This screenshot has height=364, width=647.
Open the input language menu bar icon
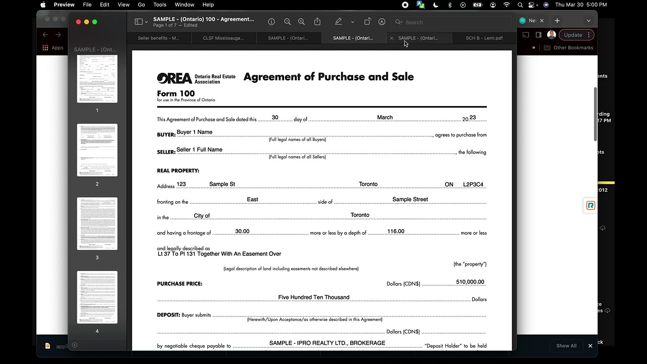pos(421,5)
